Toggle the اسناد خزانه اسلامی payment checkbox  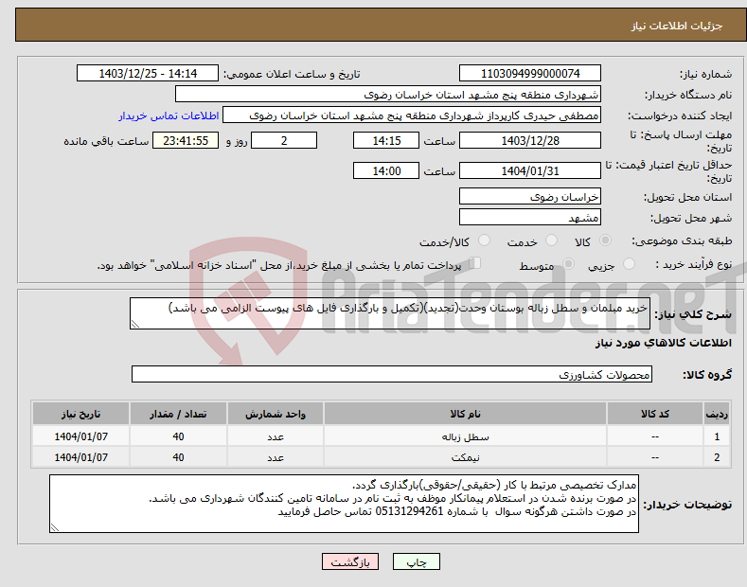(x=475, y=263)
